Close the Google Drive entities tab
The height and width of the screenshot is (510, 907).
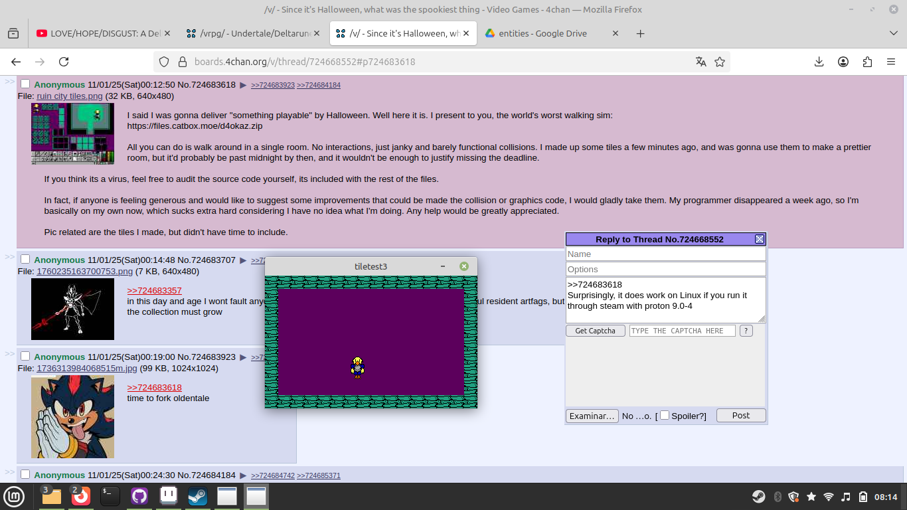click(x=616, y=33)
